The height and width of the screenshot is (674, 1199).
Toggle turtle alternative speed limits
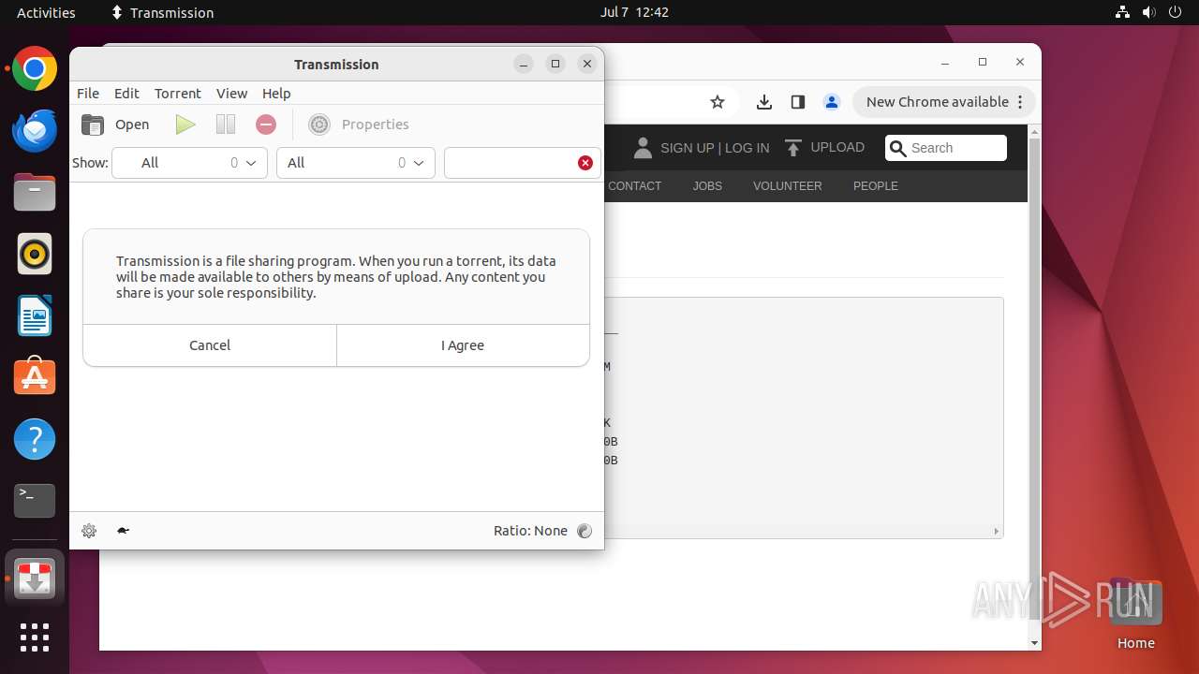coord(123,531)
